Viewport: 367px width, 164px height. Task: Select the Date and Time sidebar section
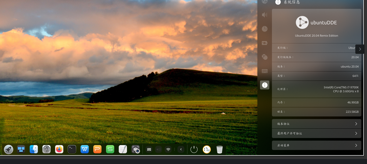264,29
